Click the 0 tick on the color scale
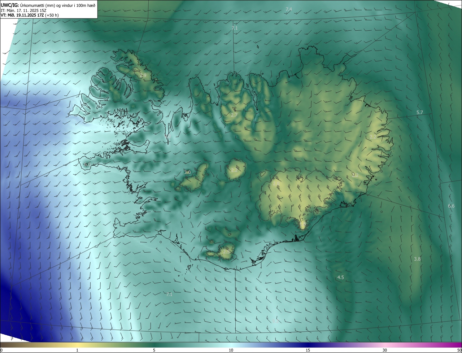Viewport: 462px width, 353px height. point(1,350)
